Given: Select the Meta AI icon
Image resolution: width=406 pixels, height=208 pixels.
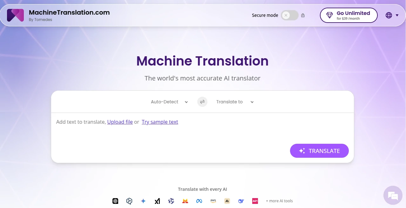Looking at the screenshot, I should point(199,201).
